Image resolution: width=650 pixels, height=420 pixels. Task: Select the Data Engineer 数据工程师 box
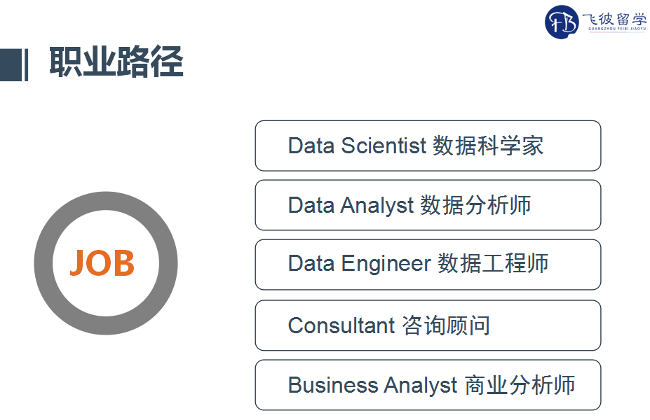428,265
